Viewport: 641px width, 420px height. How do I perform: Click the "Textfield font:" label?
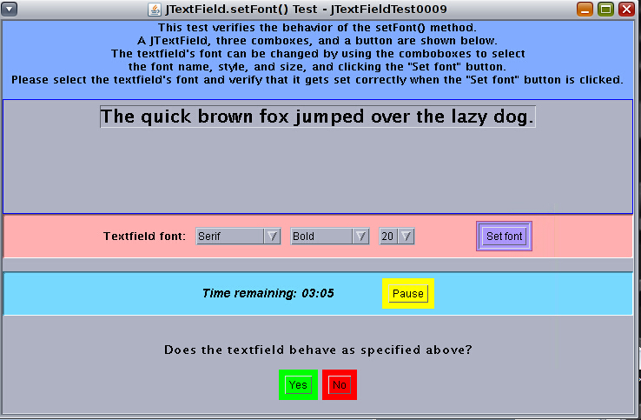144,237
